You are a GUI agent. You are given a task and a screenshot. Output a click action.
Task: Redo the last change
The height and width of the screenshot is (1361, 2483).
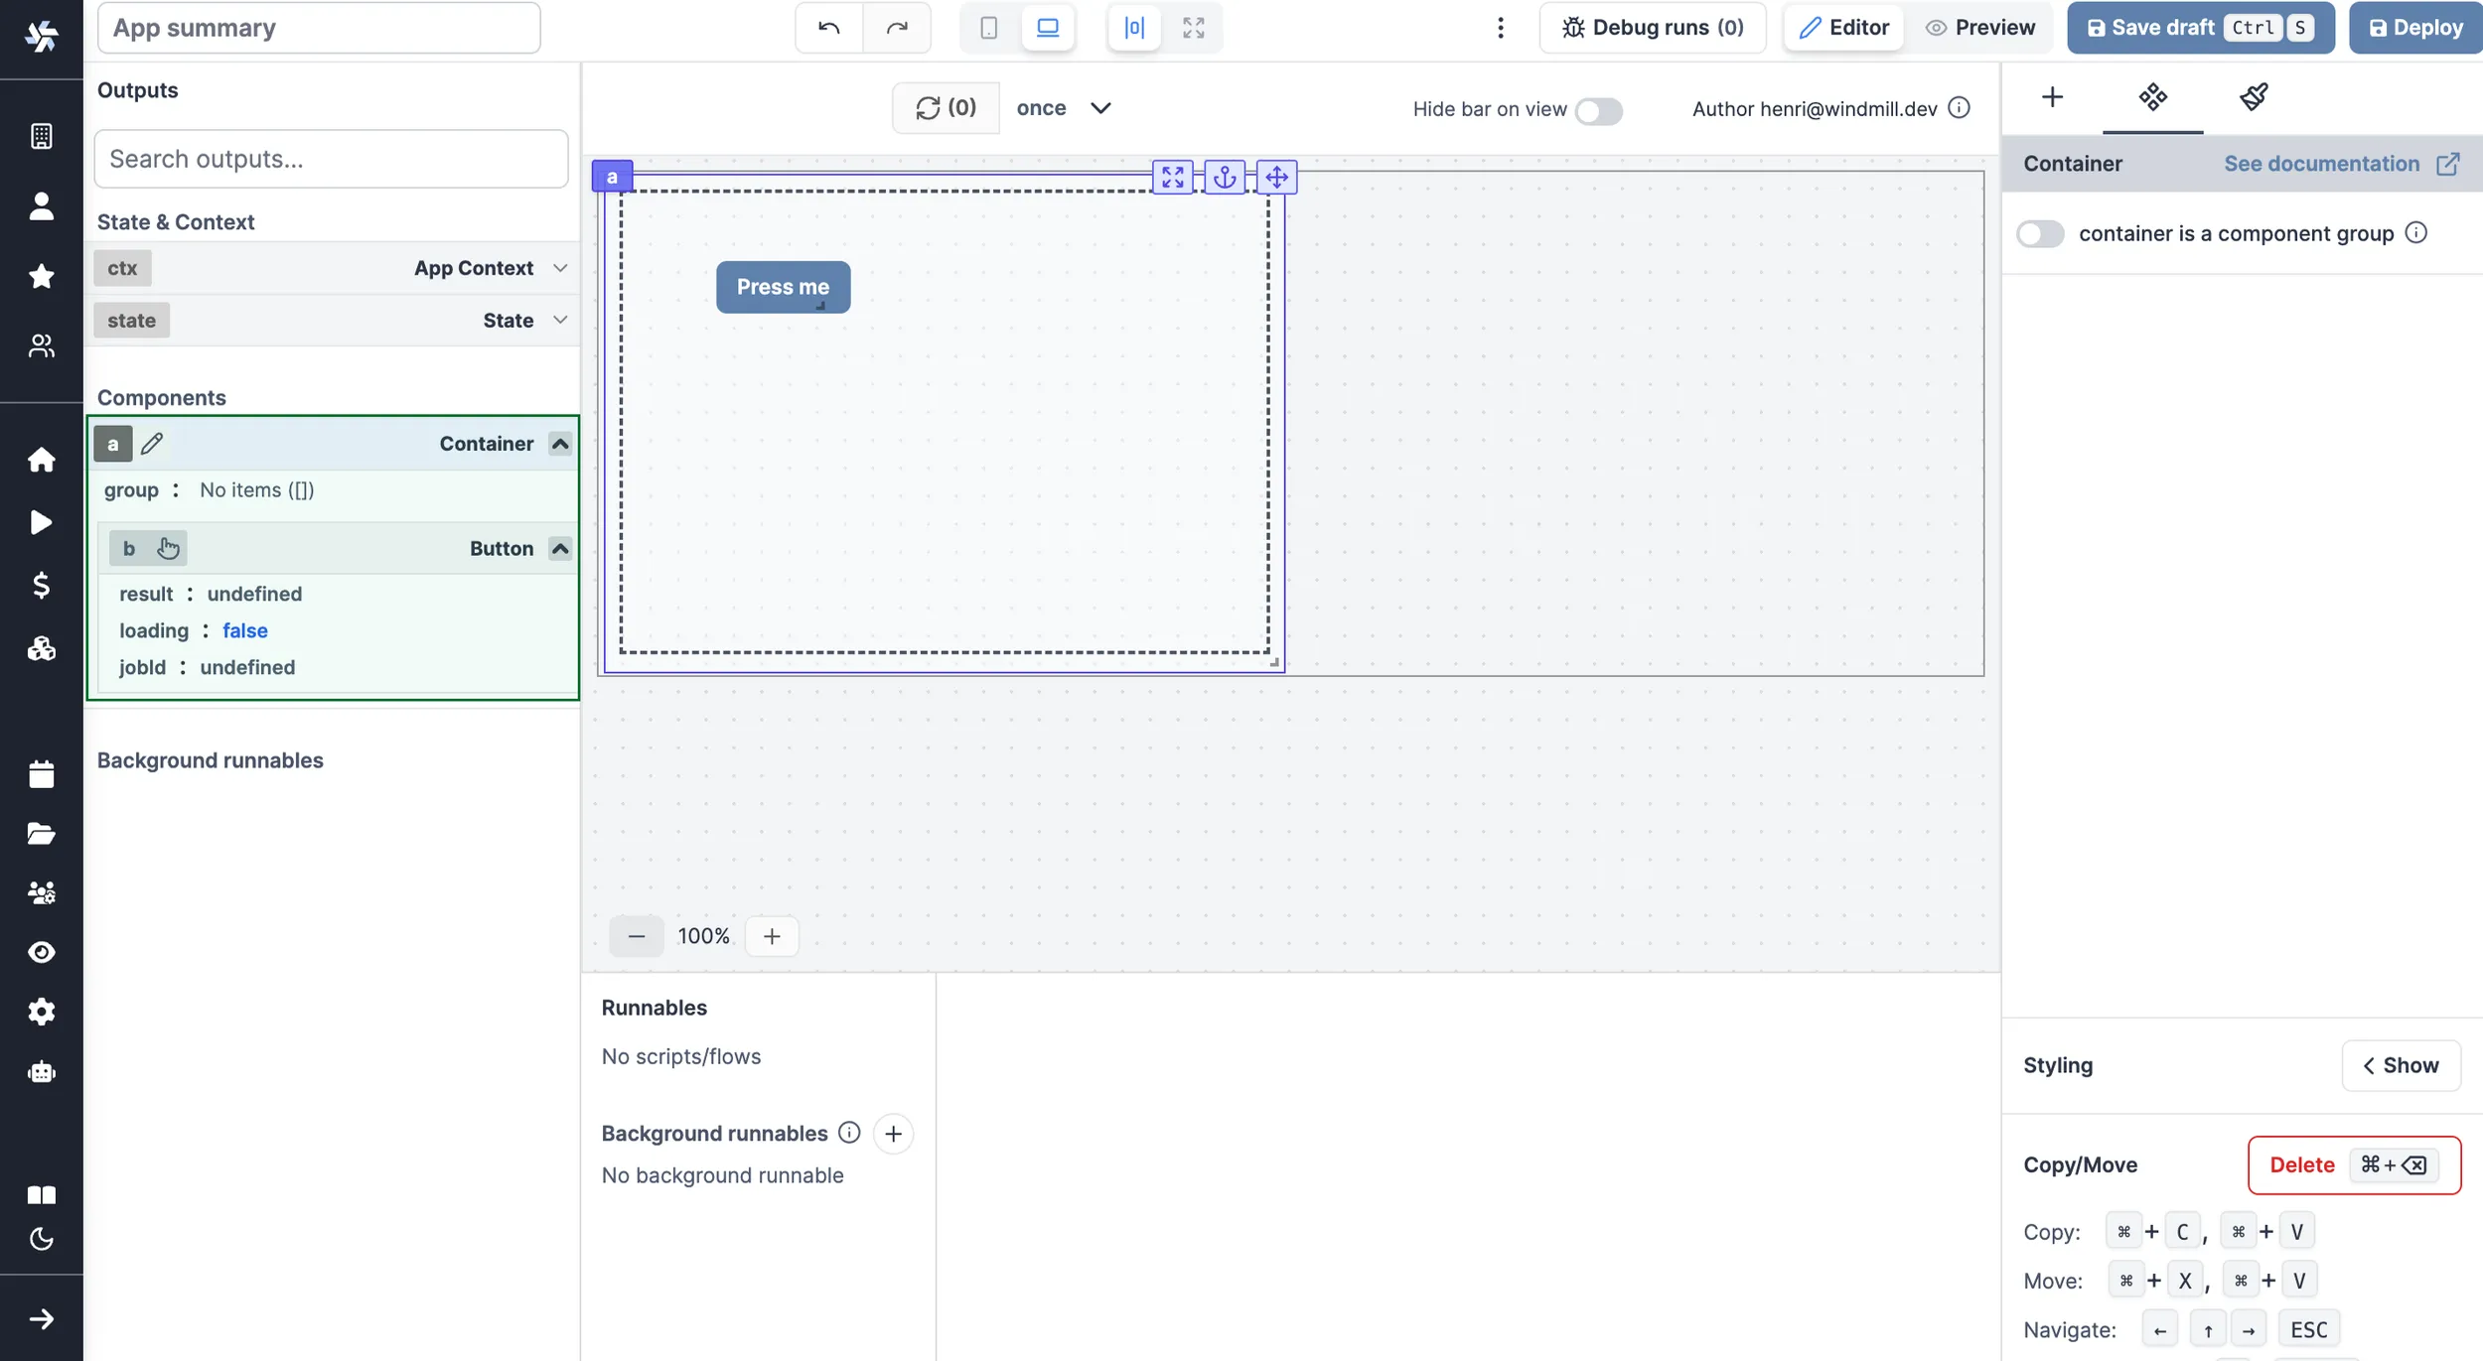897,27
